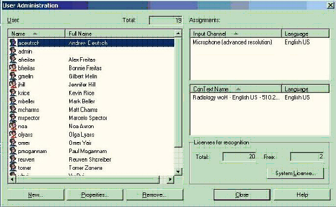Click Language header in ConText table
Screen dimensions: 336x207
[x=305, y=89]
